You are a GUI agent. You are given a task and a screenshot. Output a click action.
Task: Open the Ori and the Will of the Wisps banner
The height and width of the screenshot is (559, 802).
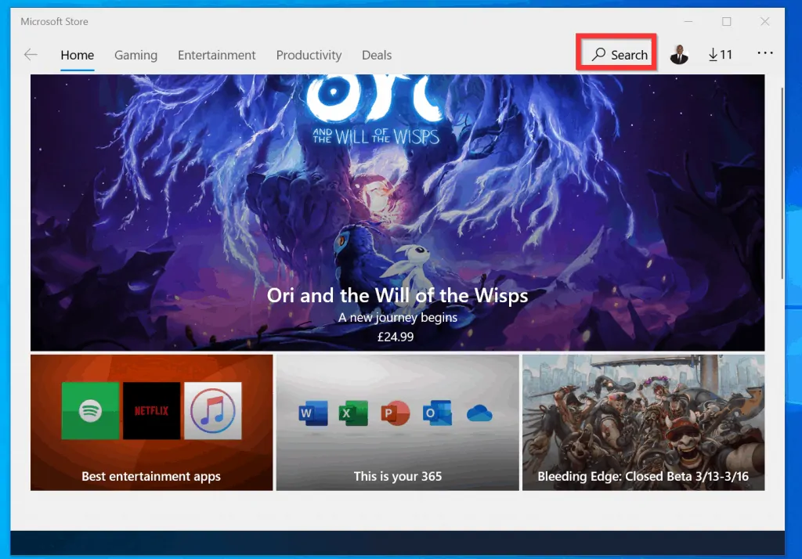click(397, 212)
